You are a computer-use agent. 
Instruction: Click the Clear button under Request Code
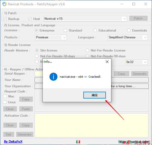[10, 109]
